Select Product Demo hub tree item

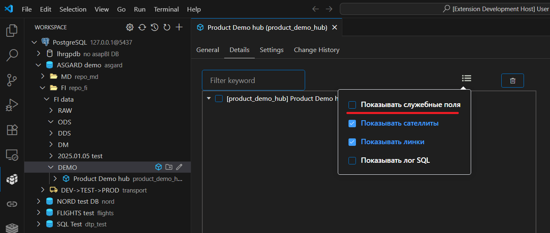point(101,179)
